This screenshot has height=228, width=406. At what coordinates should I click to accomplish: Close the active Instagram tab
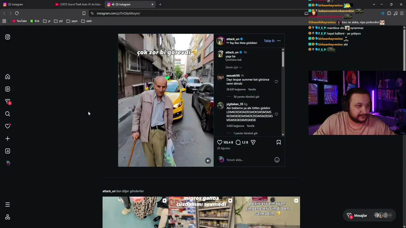(152, 4)
